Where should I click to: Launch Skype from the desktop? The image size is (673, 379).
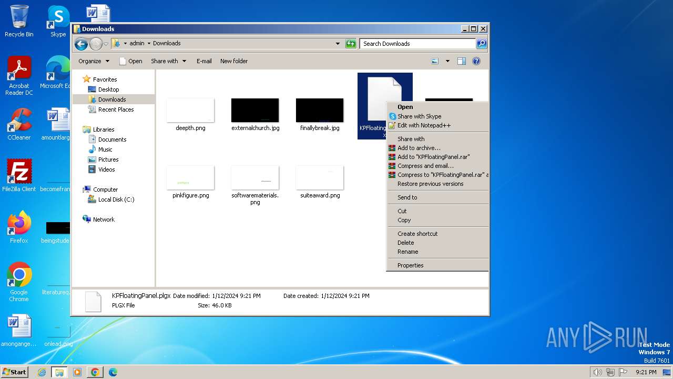[x=58, y=21]
